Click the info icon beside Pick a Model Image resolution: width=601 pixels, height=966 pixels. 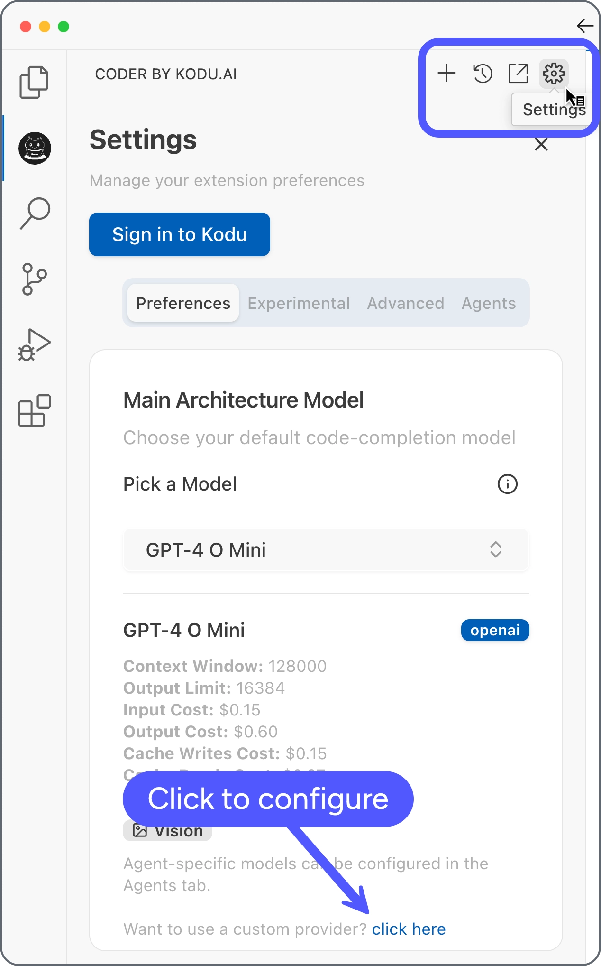(x=507, y=484)
